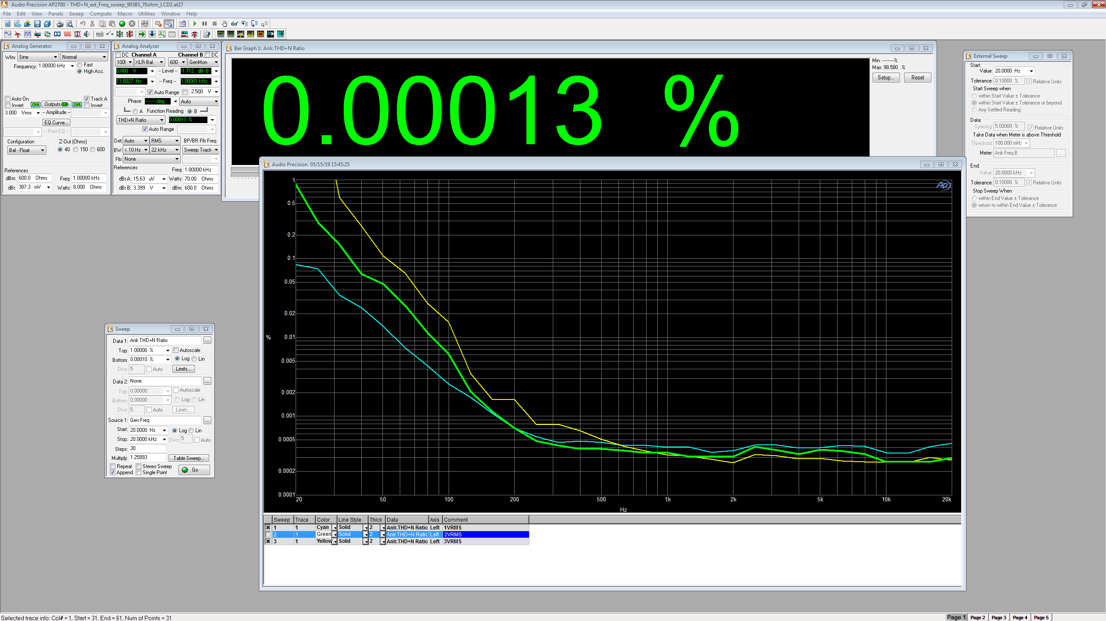
Task: Click the Open Test folder icon
Action: pyautogui.click(x=27, y=24)
